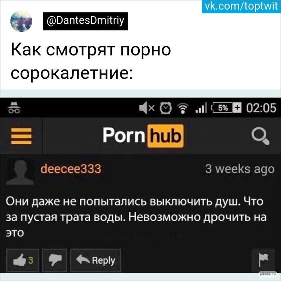Flag the comment with the flag icon
The height and width of the screenshot is (281, 281).
click(263, 260)
